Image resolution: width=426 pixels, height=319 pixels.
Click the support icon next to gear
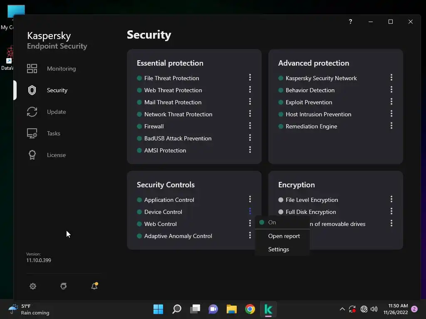click(x=64, y=286)
